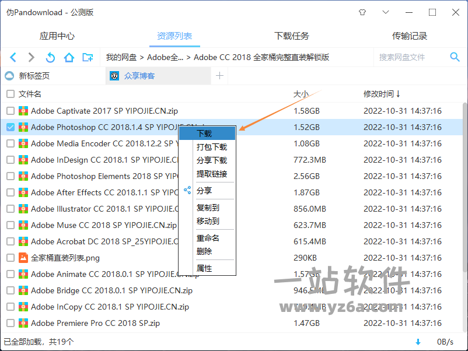Image resolution: width=468 pixels, height=351 pixels.
Task: Click the zip icon of Adobe Bridge CC
Action: tap(23, 290)
